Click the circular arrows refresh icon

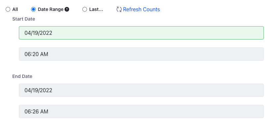point(119,9)
